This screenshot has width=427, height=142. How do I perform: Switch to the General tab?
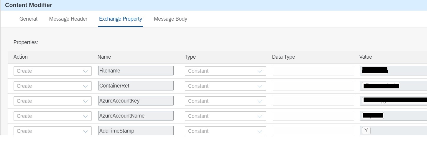pyautogui.click(x=28, y=19)
